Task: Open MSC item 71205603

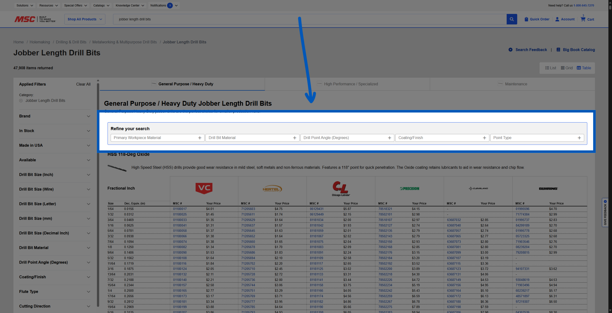Action: 248,209
